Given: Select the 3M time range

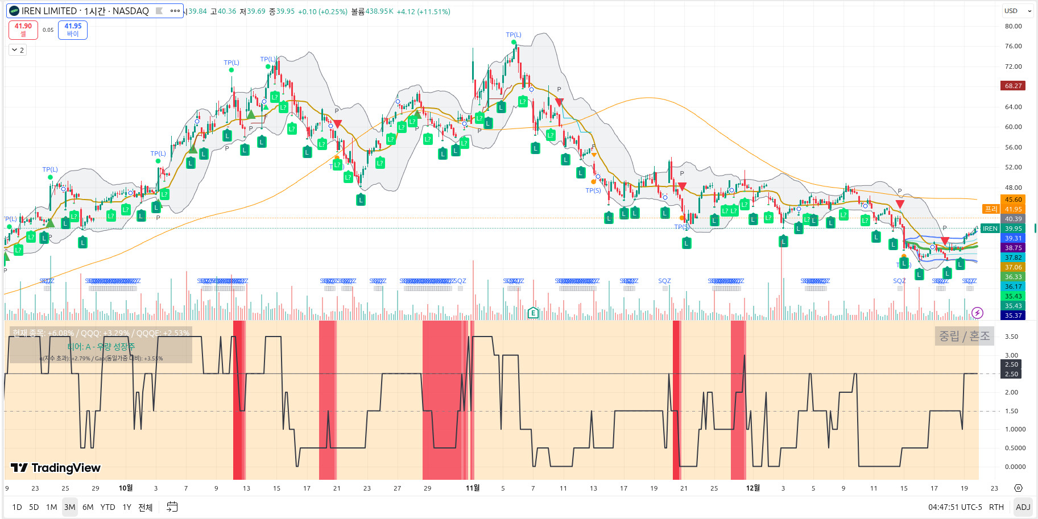Looking at the screenshot, I should pos(70,507).
